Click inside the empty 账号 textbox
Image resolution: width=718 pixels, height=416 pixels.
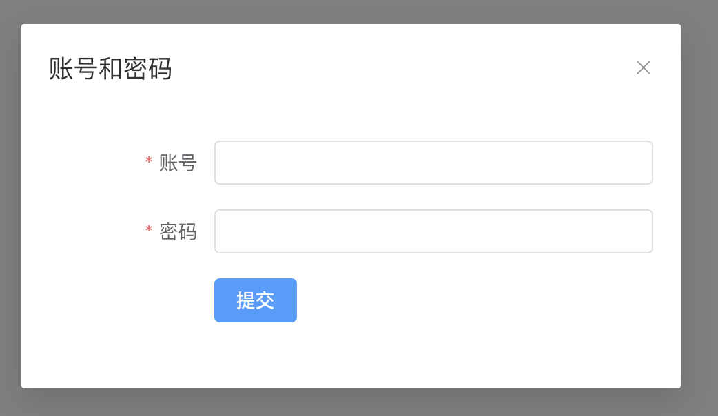tap(433, 163)
